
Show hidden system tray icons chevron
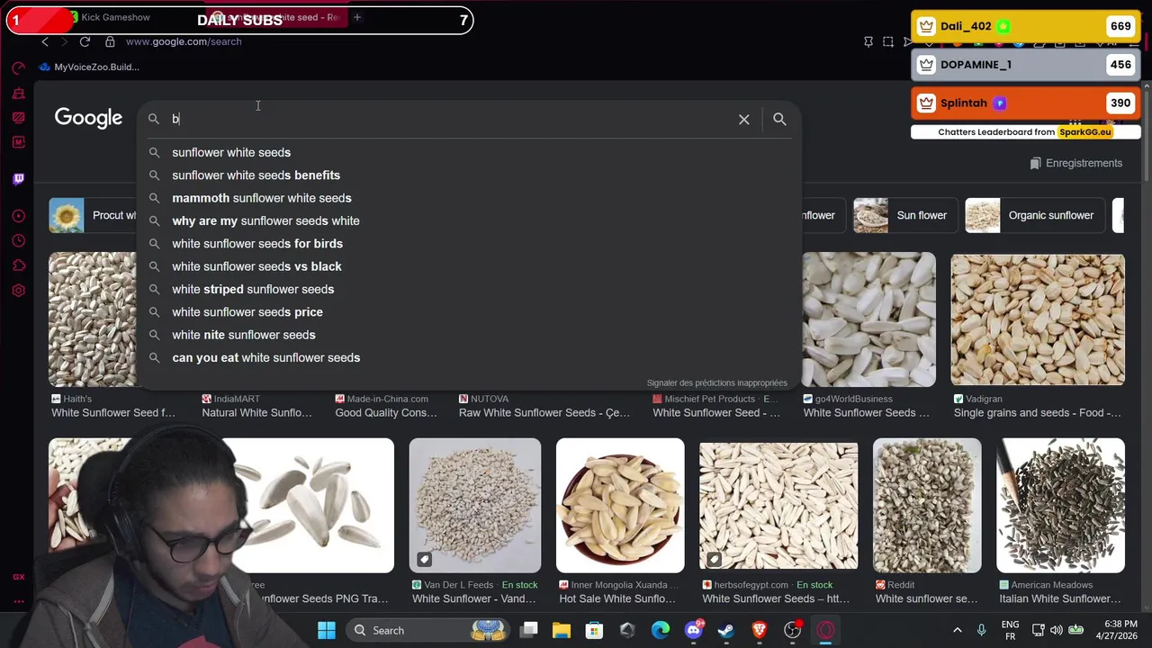[958, 630]
